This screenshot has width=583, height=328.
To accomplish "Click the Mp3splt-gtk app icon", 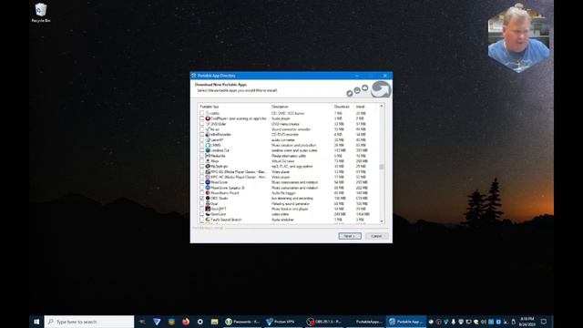I will [208, 166].
